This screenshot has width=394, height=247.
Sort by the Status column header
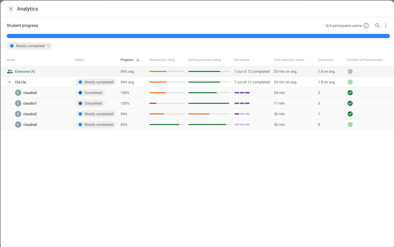pos(80,60)
